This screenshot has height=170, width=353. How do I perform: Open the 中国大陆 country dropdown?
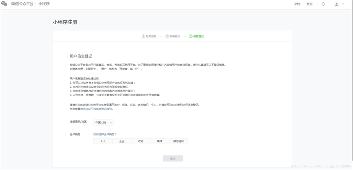click(104, 122)
